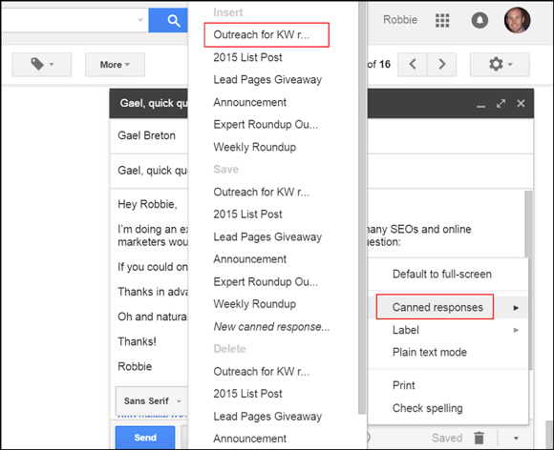The image size is (554, 450).
Task: Open the notifications bell icon
Action: coord(479,20)
